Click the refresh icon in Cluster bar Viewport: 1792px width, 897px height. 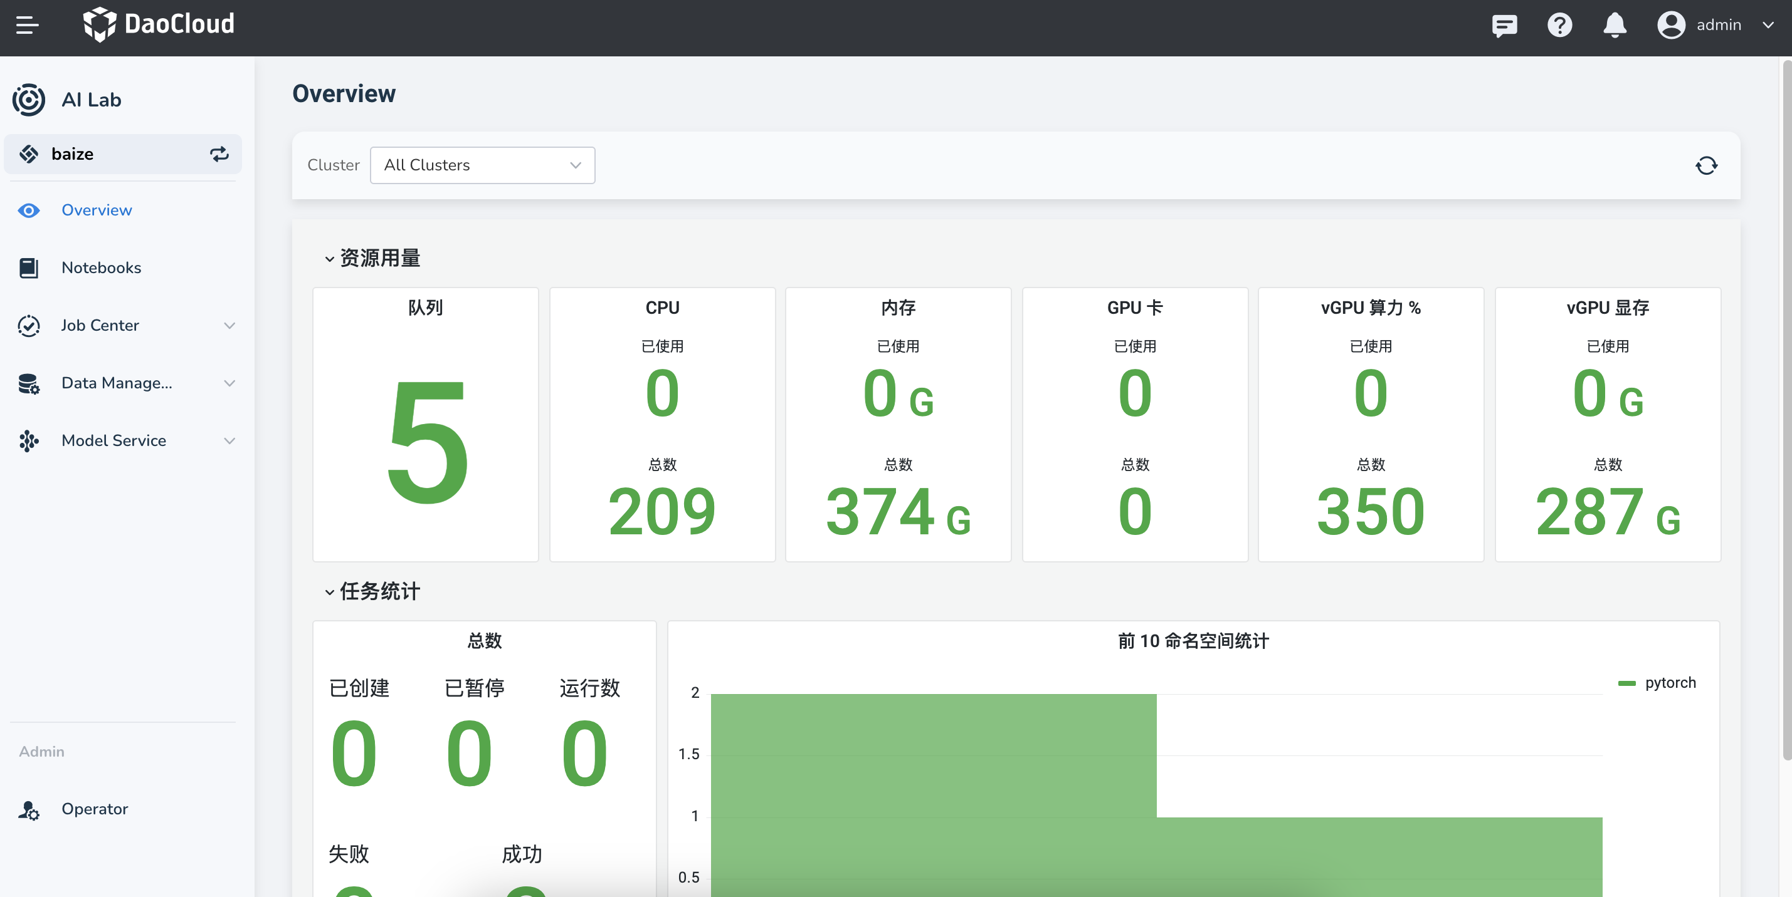[x=1705, y=165]
